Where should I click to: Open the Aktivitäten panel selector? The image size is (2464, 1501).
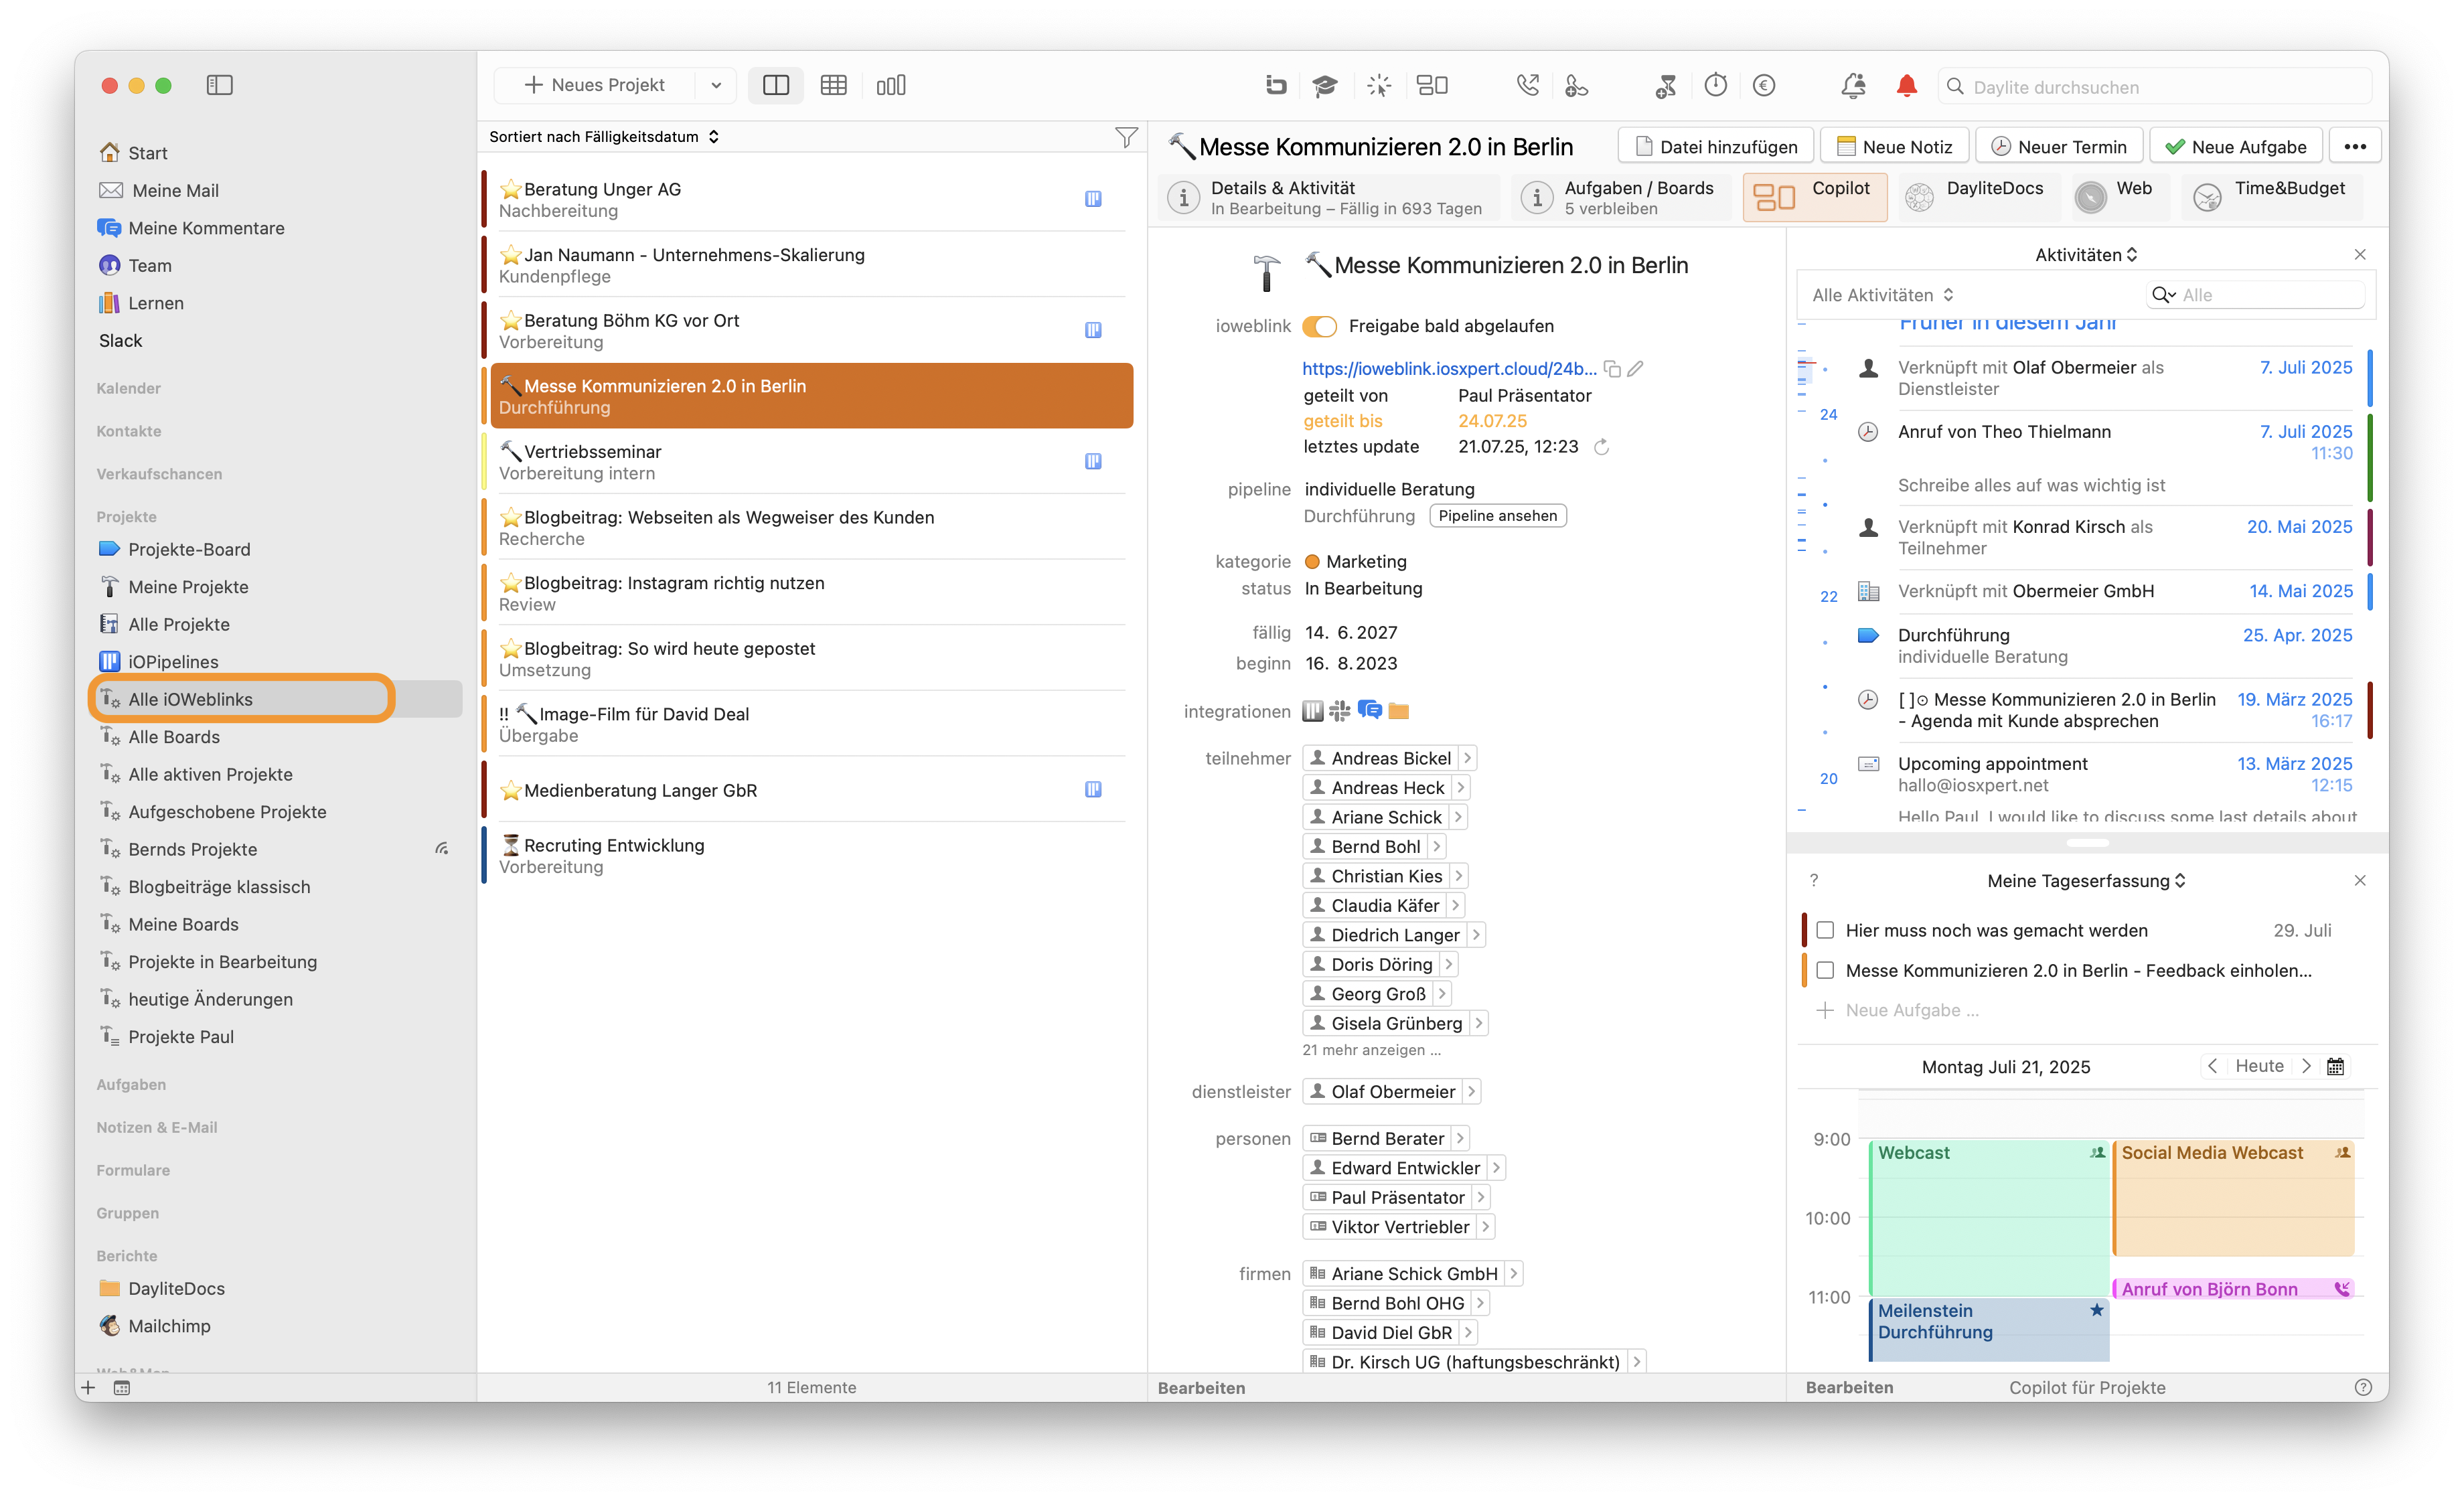click(2086, 255)
